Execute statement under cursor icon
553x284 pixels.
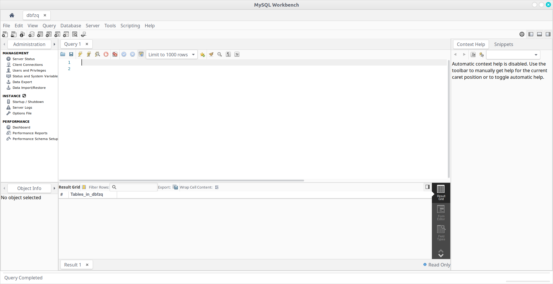tap(89, 54)
